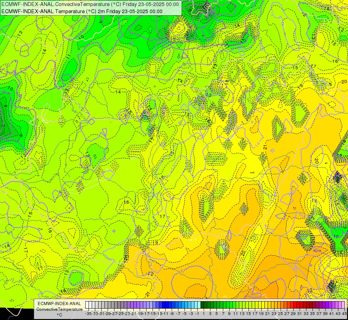Select the last pink swatch of the color scale
348x320 pixels.
(343, 305)
